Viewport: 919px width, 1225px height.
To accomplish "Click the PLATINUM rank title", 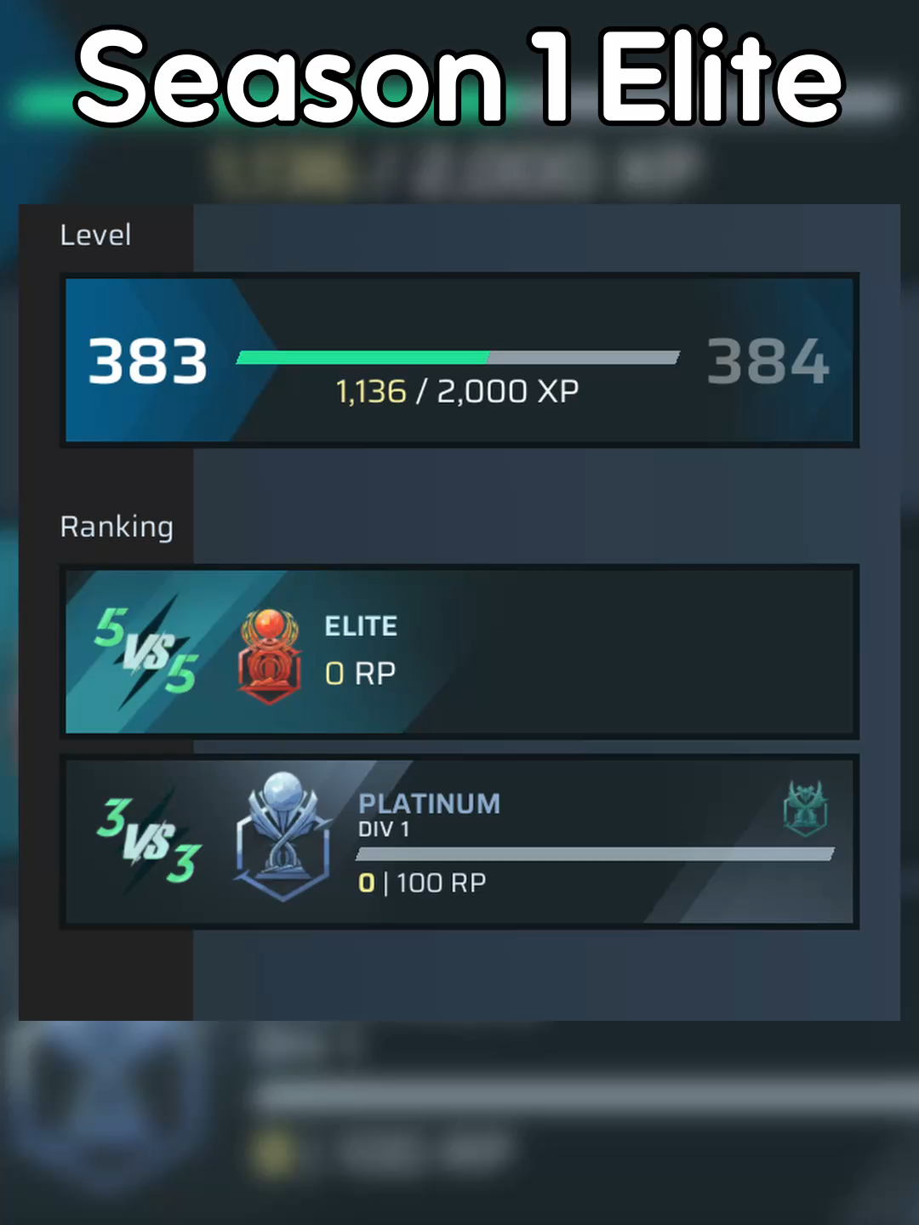I will pos(430,804).
